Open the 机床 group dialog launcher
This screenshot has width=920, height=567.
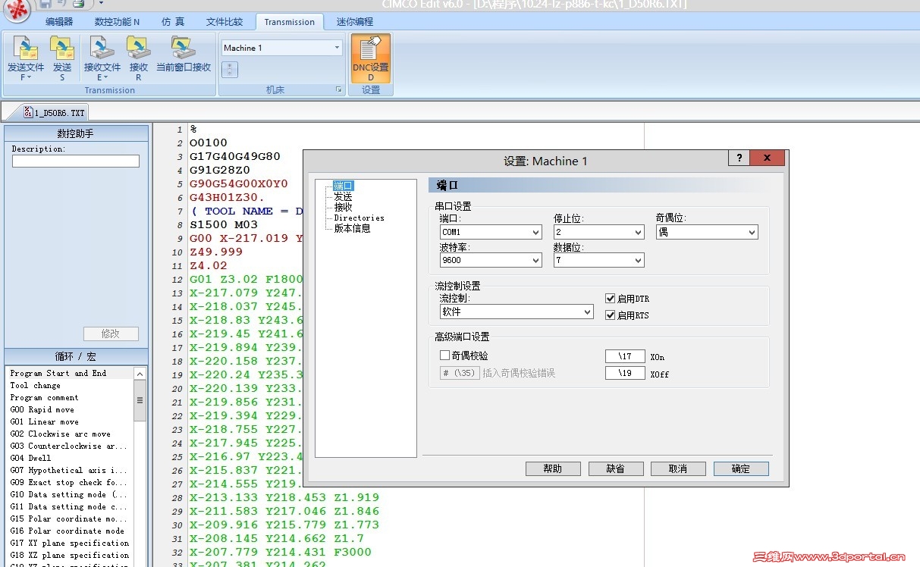click(339, 90)
